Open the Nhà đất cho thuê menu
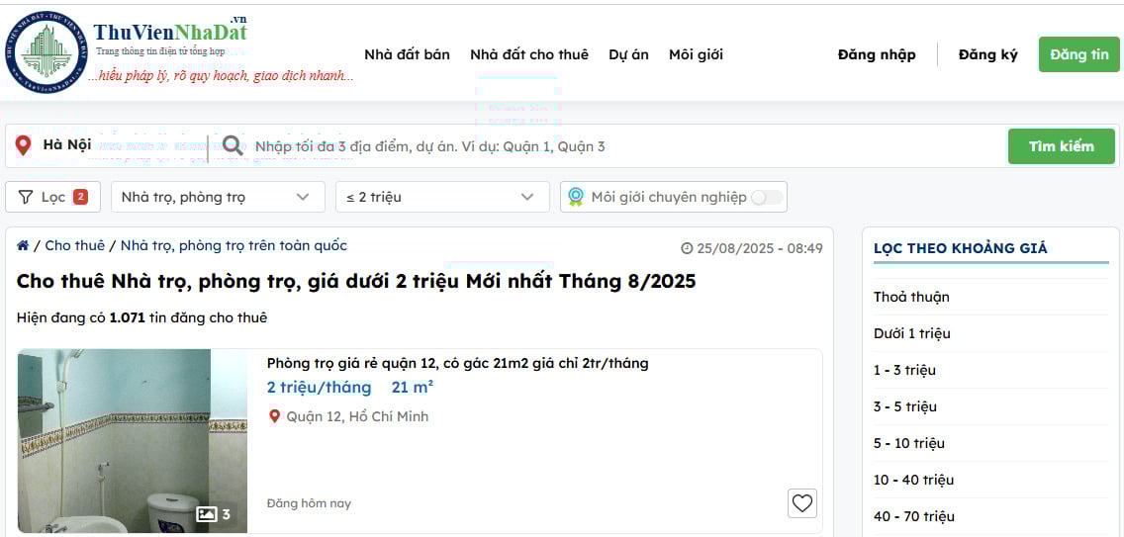 528,54
